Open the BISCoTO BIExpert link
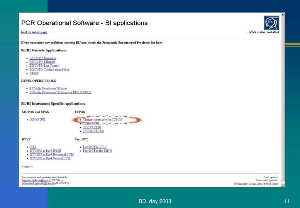Viewport: 300px width, 208px height. point(42,62)
